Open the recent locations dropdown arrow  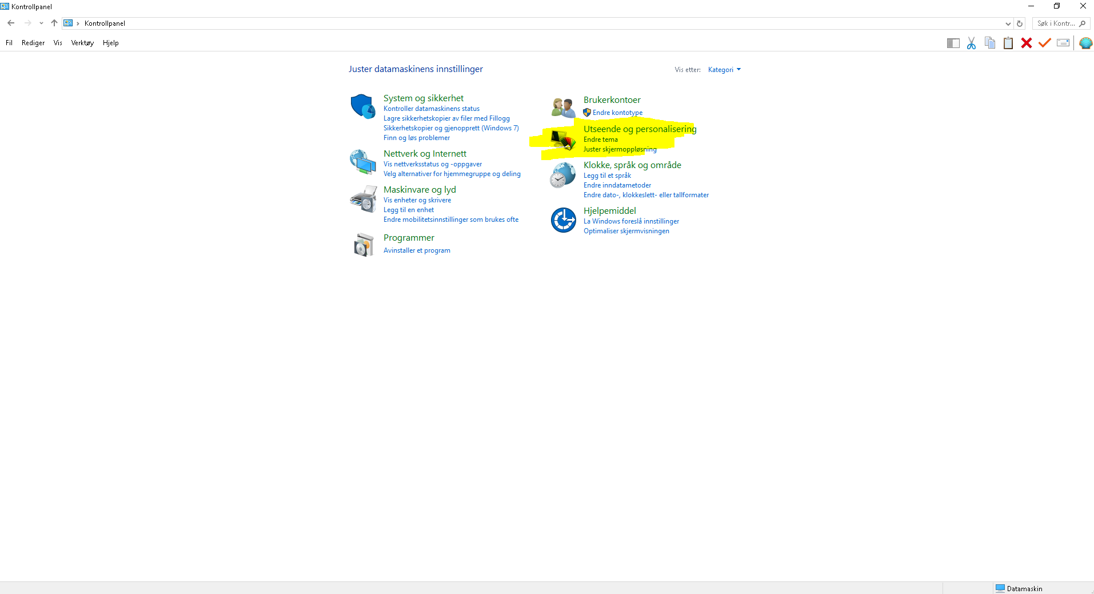coord(41,23)
